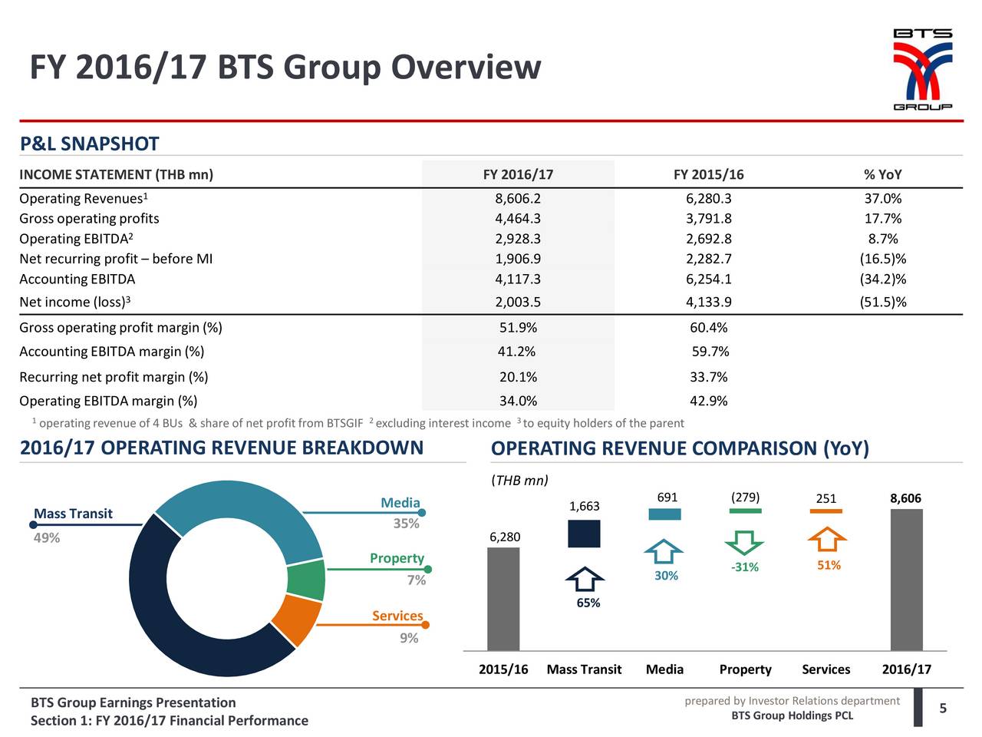Click the Media legend label
This screenshot has width=982, height=737.
pyautogui.click(x=400, y=503)
